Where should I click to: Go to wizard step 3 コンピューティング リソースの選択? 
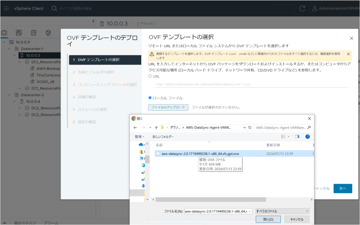point(105,84)
